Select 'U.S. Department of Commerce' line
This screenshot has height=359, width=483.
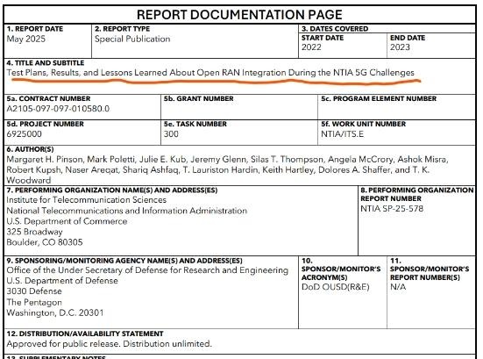click(67, 221)
